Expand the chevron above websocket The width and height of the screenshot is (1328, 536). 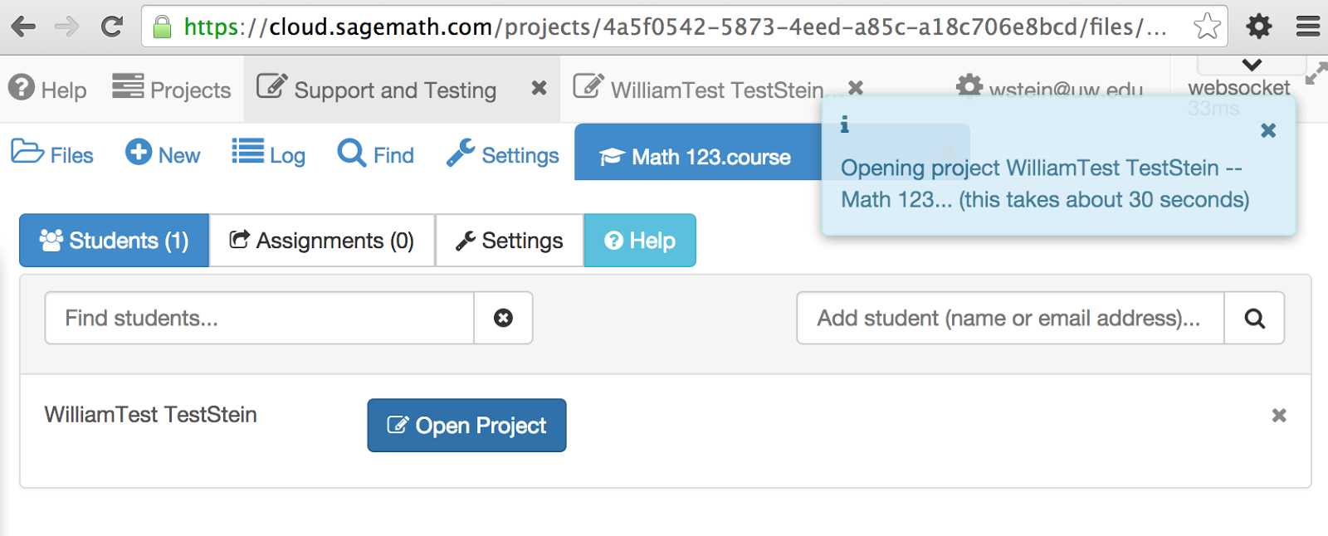tap(1252, 65)
